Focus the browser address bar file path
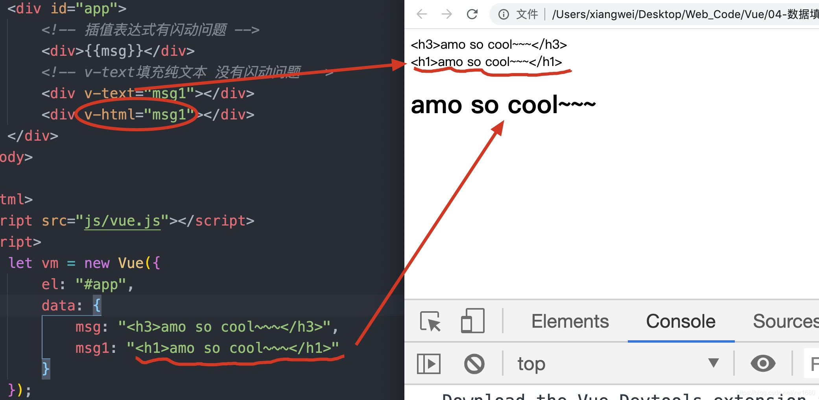Image resolution: width=819 pixels, height=400 pixels. point(685,15)
